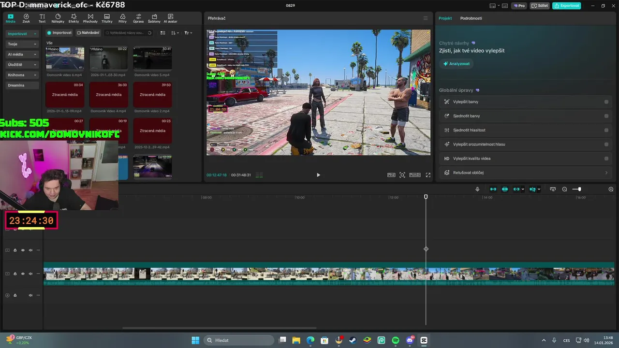The width and height of the screenshot is (619, 348).
Task: Open the Šablony templates tab
Action: pos(154,18)
